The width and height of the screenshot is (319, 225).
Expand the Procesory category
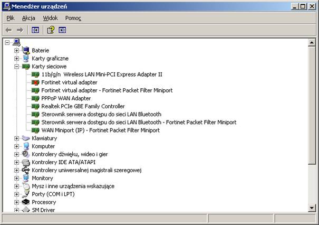coord(17,202)
